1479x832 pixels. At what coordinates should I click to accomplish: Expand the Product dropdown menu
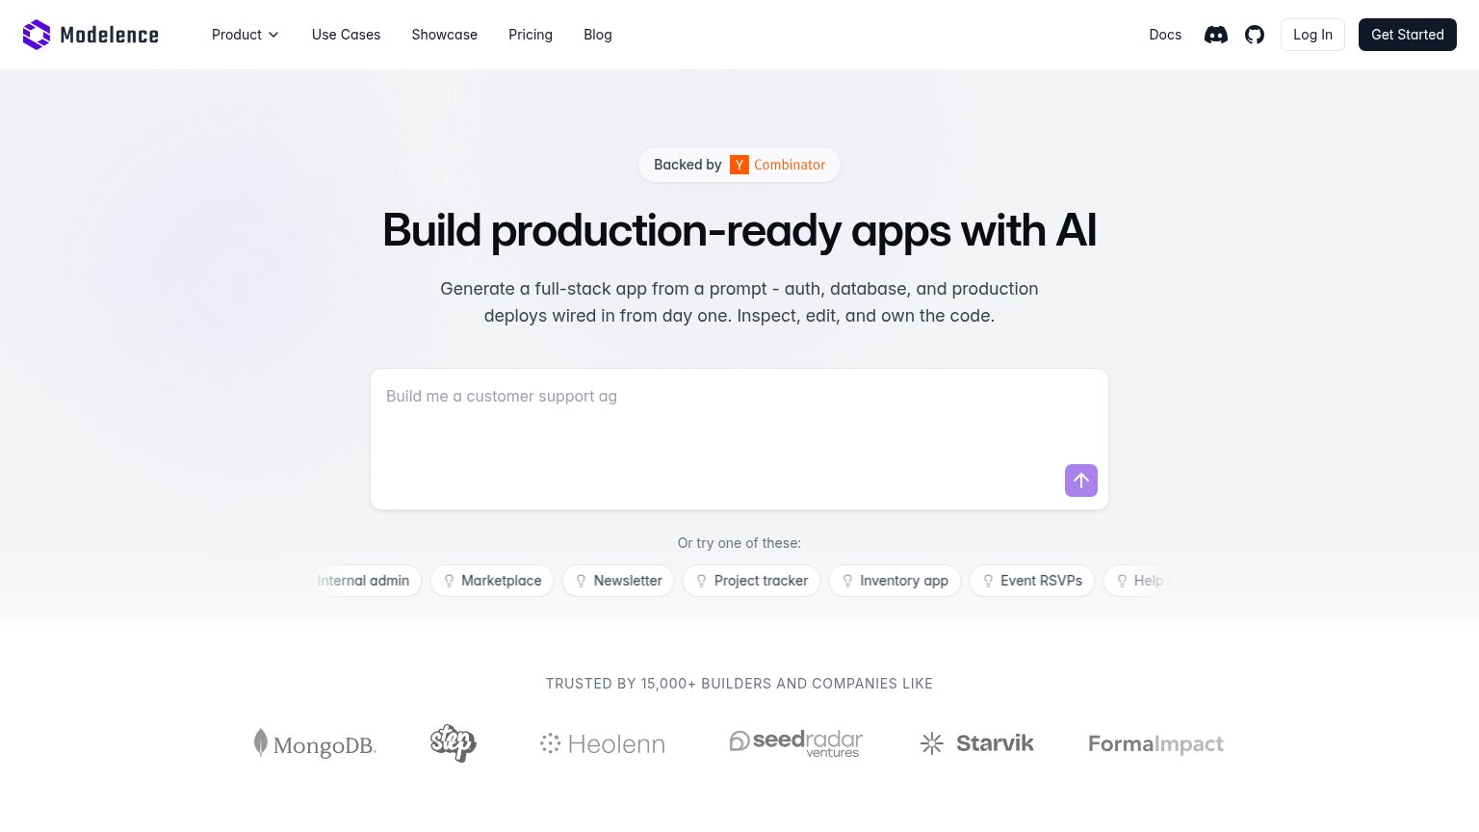(x=246, y=35)
